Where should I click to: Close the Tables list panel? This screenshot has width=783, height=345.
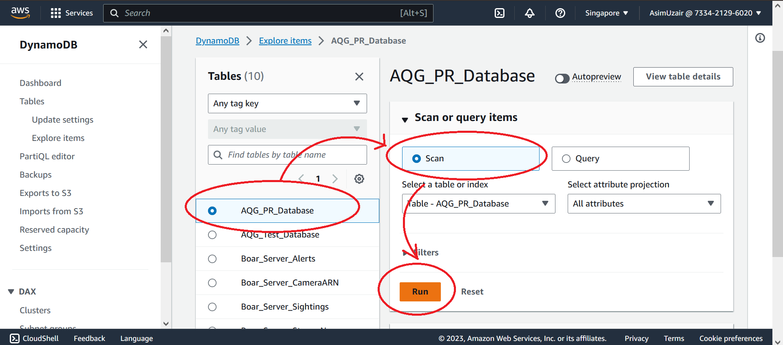tap(359, 77)
